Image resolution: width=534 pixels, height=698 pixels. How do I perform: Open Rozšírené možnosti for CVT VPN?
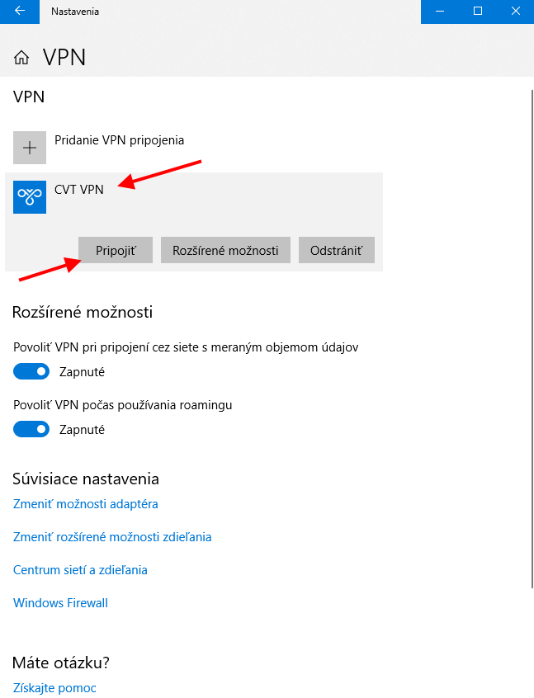pos(225,250)
